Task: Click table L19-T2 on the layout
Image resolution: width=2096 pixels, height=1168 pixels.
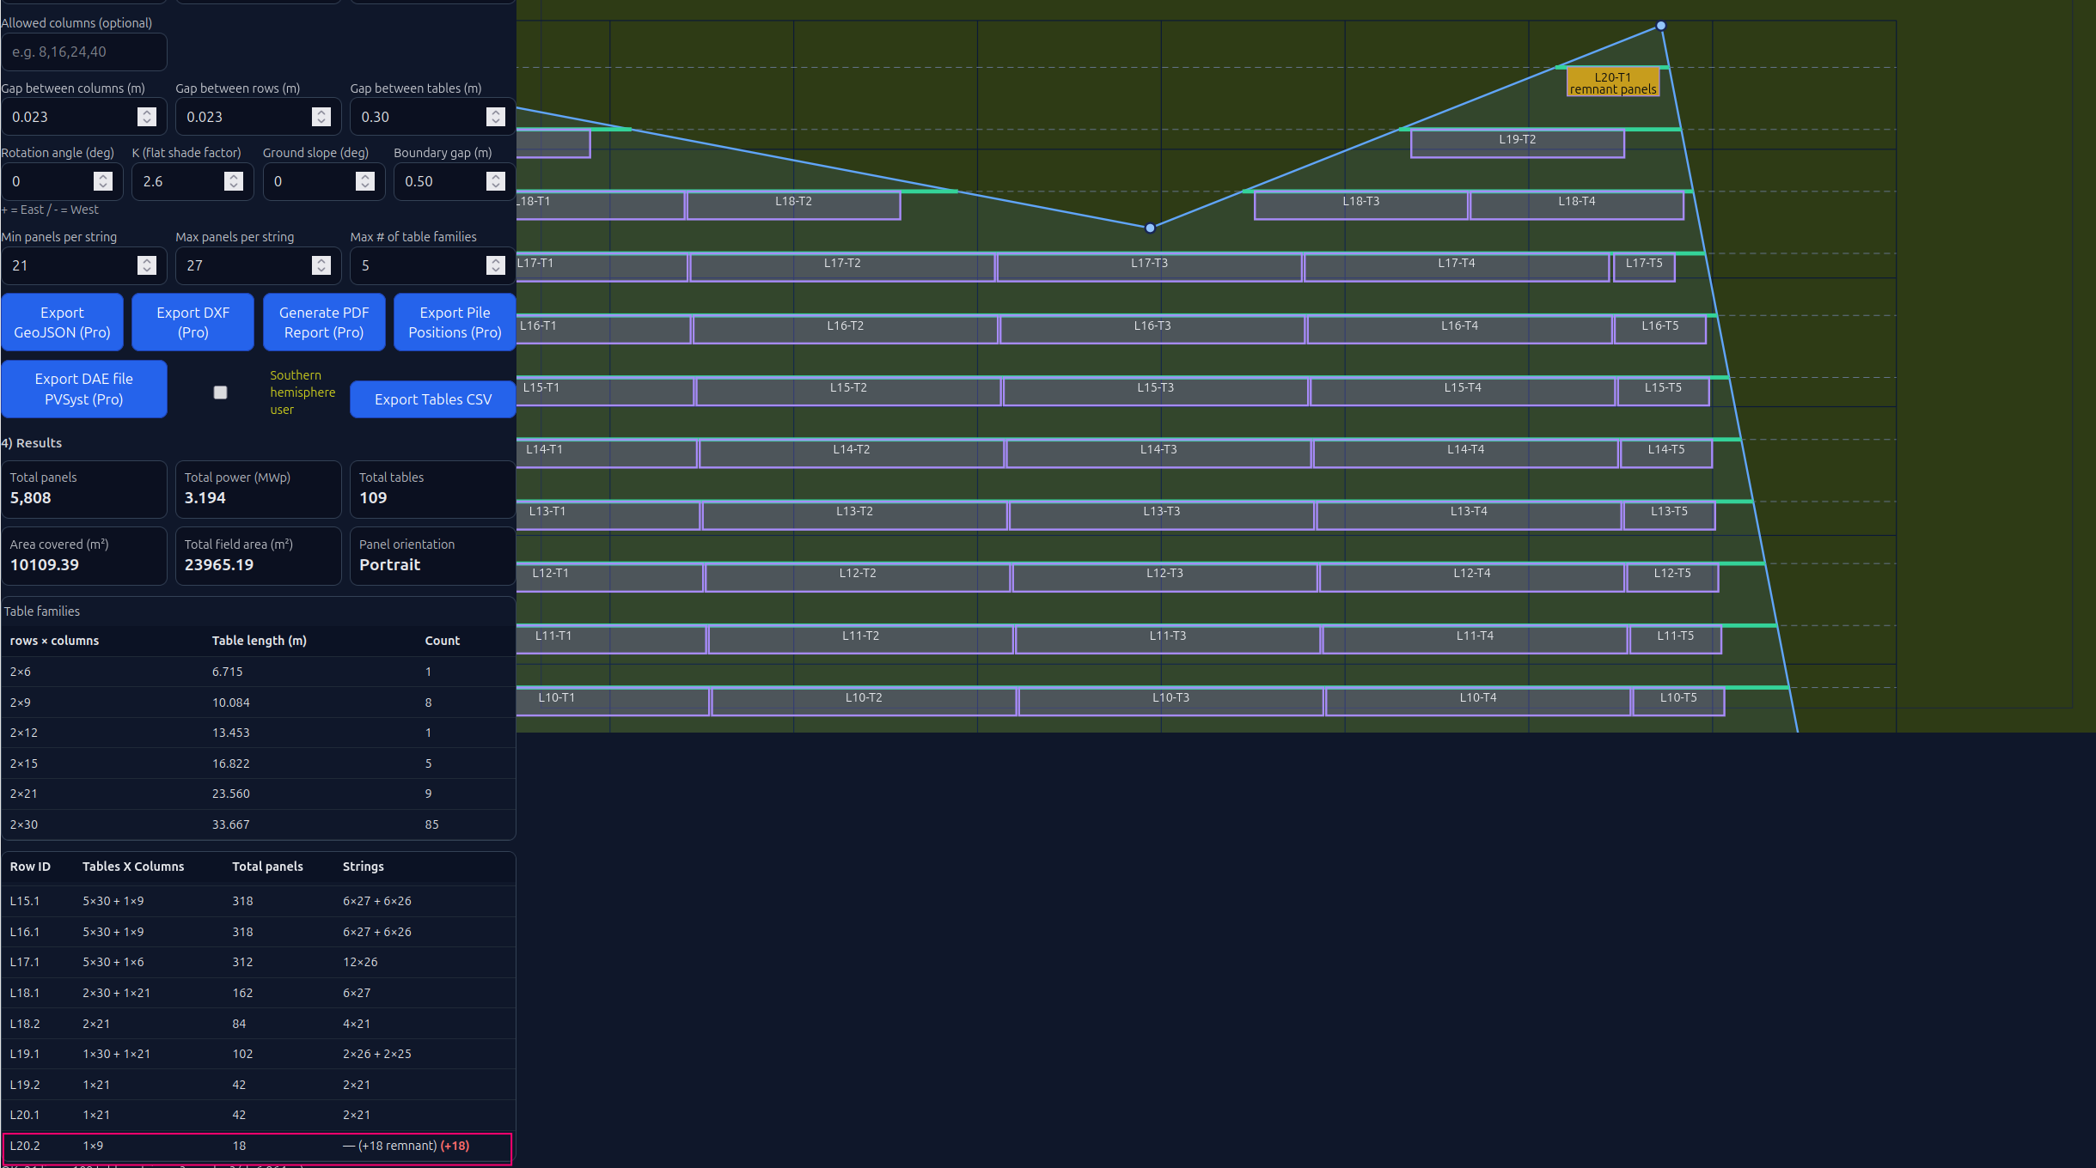Action: click(x=1517, y=143)
